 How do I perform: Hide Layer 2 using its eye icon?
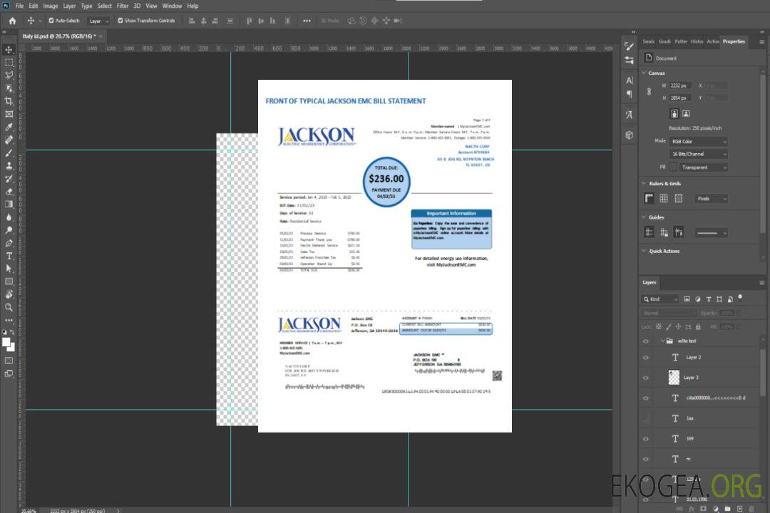[x=646, y=358]
